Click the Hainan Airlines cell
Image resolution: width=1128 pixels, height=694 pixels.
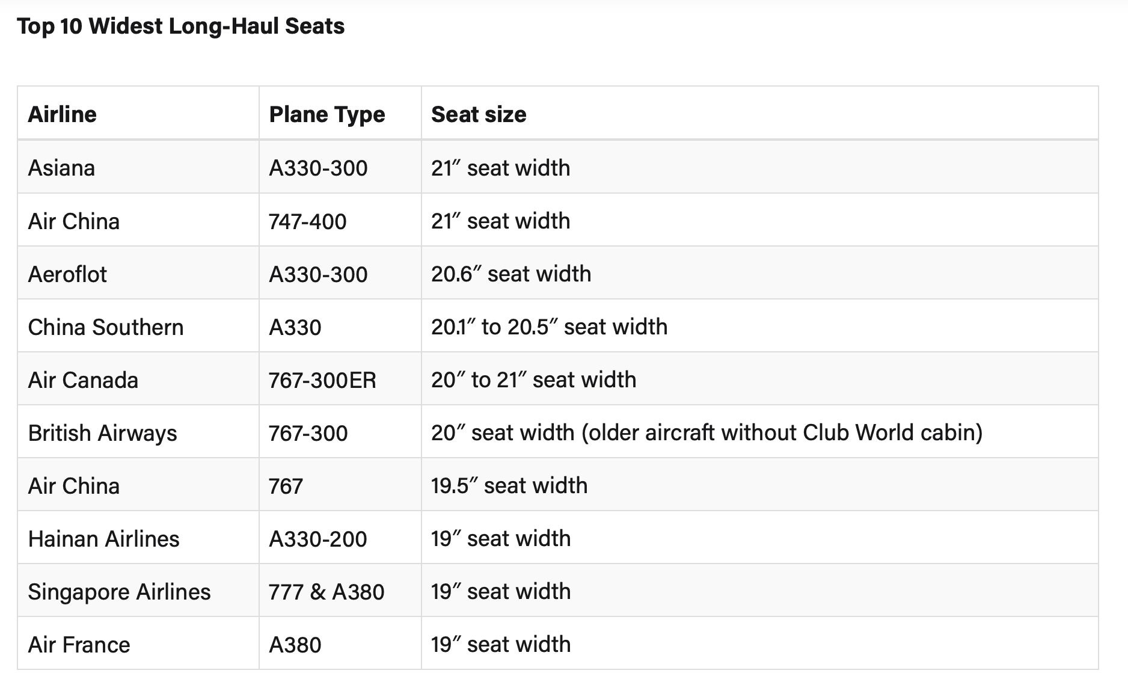(x=138, y=538)
